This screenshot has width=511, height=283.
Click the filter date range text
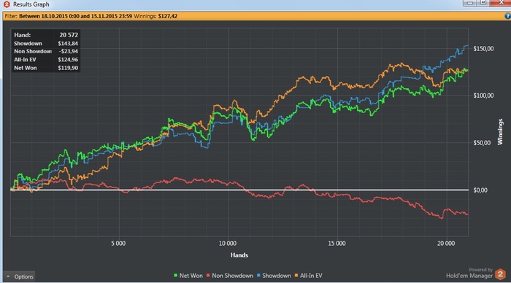coord(75,16)
